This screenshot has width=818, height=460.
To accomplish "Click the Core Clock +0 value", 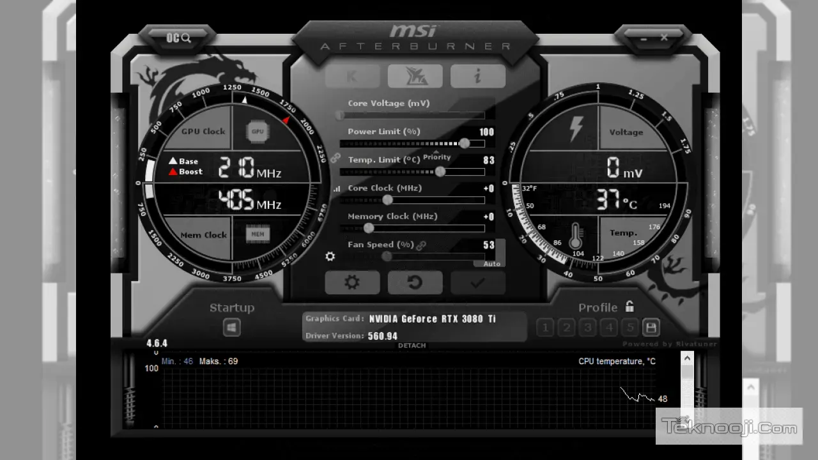I will point(489,188).
